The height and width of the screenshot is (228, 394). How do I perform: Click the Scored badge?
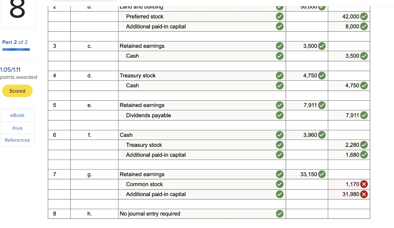coord(17,91)
